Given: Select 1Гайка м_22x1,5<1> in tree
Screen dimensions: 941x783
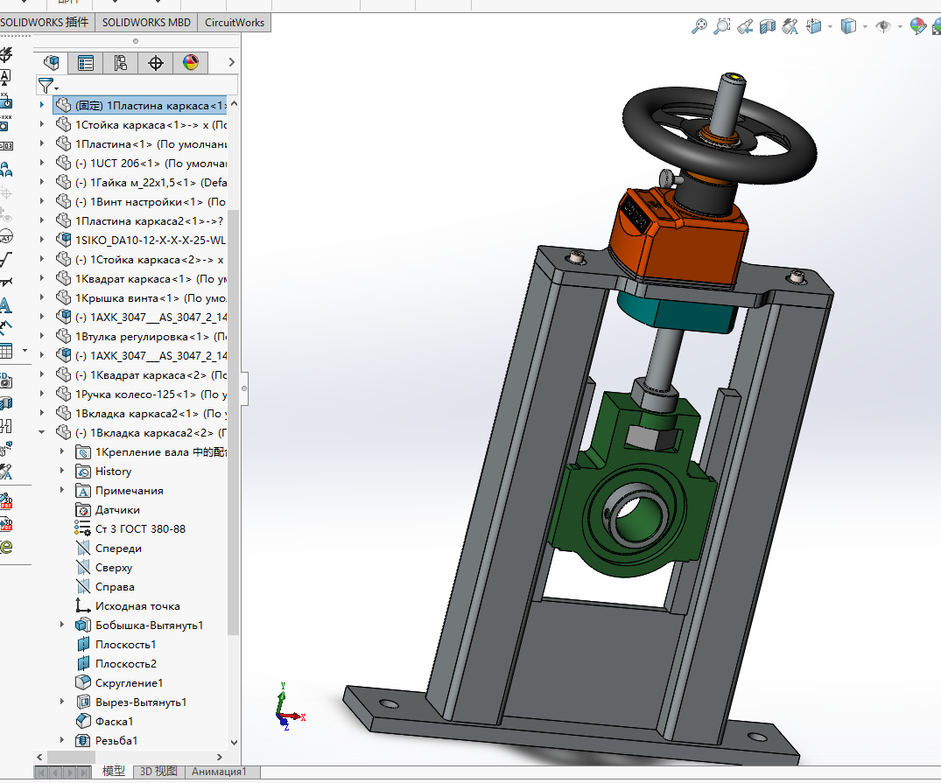Looking at the screenshot, I should point(141,182).
